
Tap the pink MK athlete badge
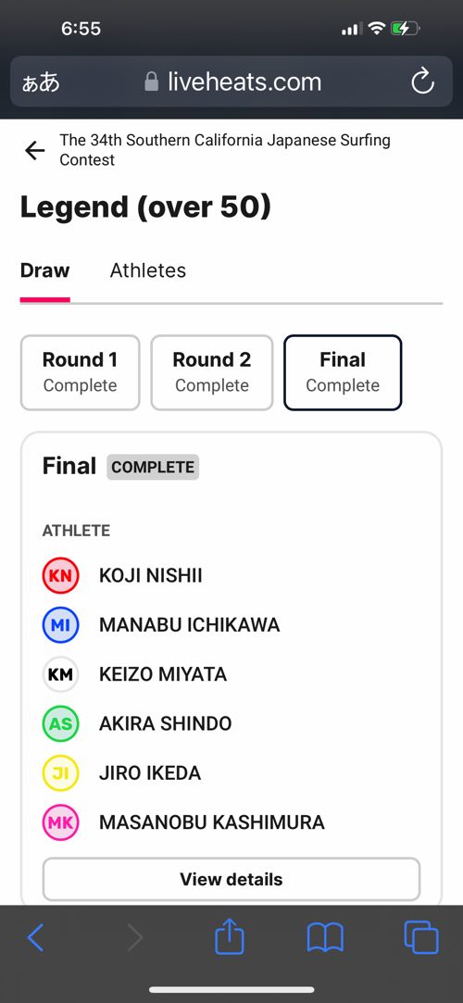[x=60, y=822]
